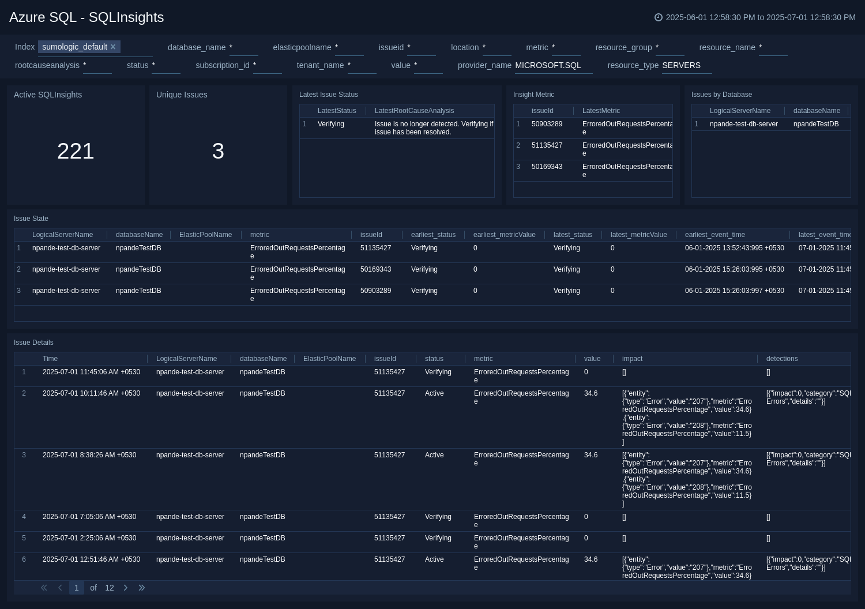The width and height of the screenshot is (865, 609).
Task: Click the rootcauseanalysis filter field
Action: coord(97,65)
